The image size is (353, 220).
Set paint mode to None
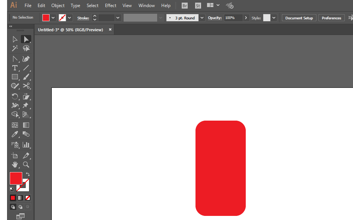tap(28, 198)
